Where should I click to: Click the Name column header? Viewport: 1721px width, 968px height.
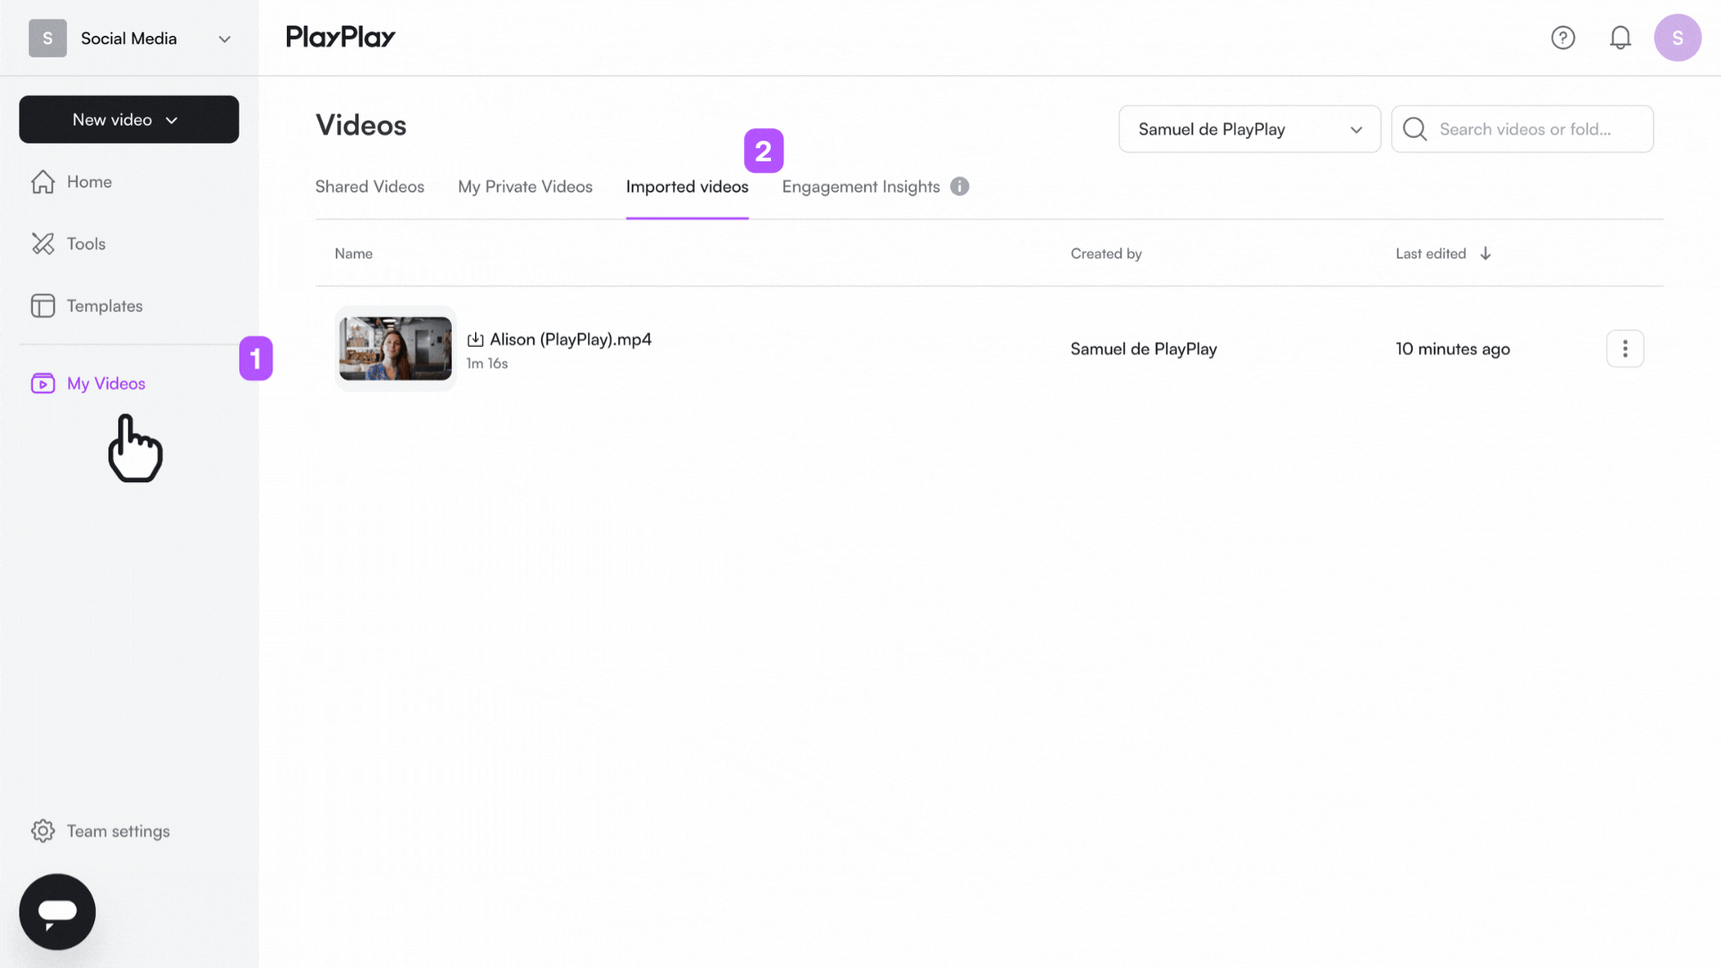[353, 254]
